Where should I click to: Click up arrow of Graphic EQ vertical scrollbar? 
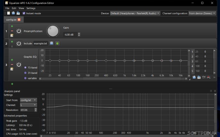coord(189,51)
